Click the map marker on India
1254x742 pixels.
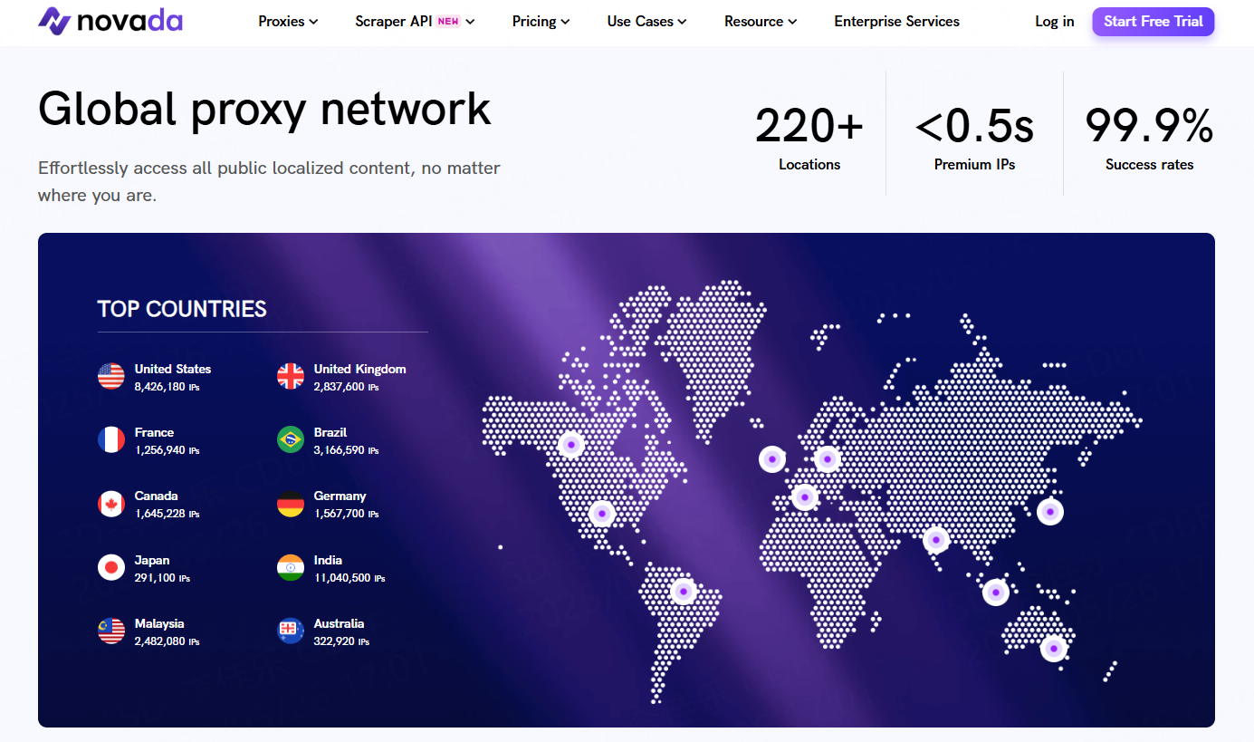point(936,541)
